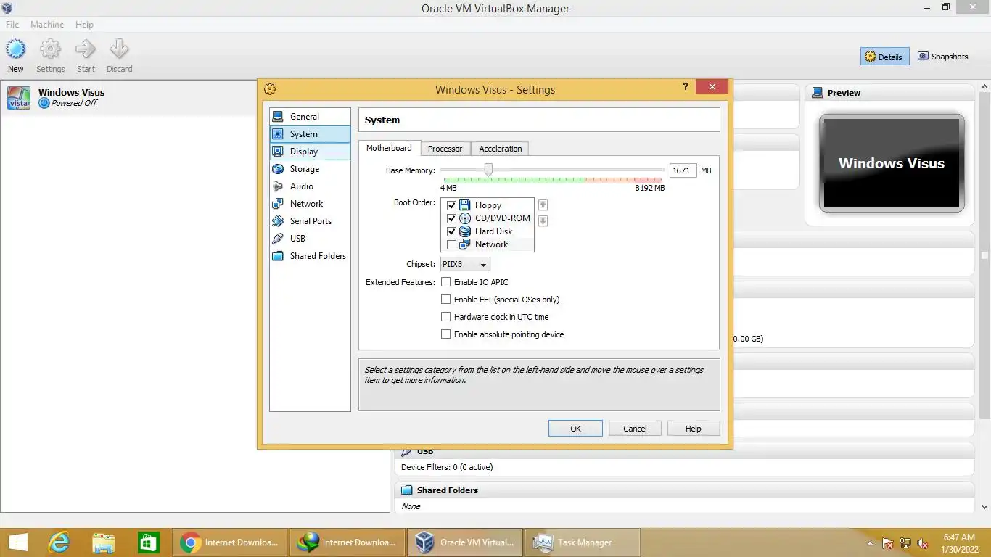Open the Audio settings category
The width and height of the screenshot is (991, 557).
(310, 186)
